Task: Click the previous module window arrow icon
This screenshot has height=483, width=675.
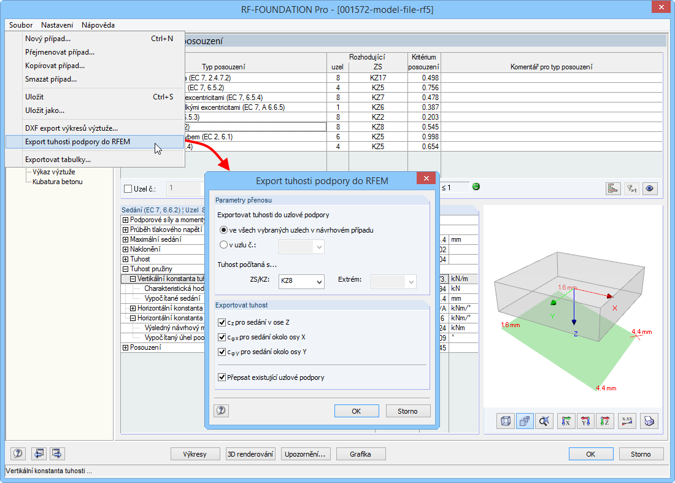Action: pos(39,454)
